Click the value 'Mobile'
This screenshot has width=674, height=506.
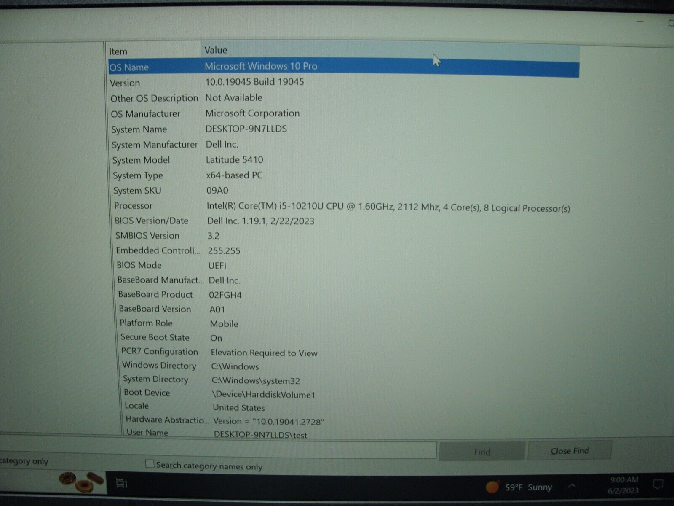coord(224,324)
